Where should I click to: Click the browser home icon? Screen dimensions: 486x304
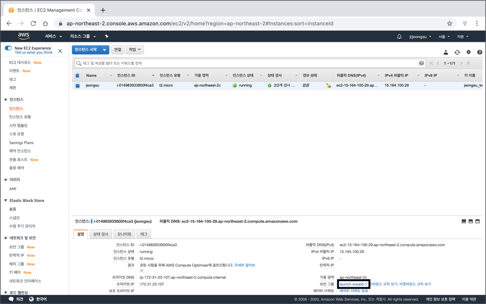pyautogui.click(x=45, y=24)
